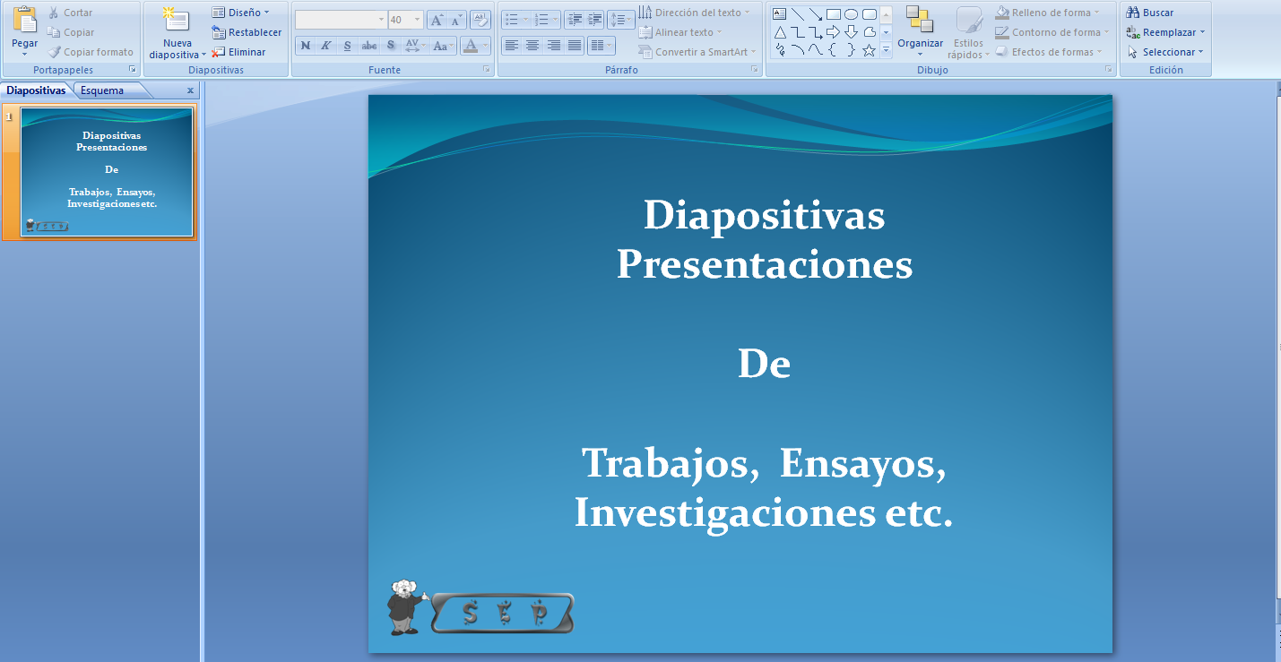Toggle italic formatting

(x=325, y=45)
